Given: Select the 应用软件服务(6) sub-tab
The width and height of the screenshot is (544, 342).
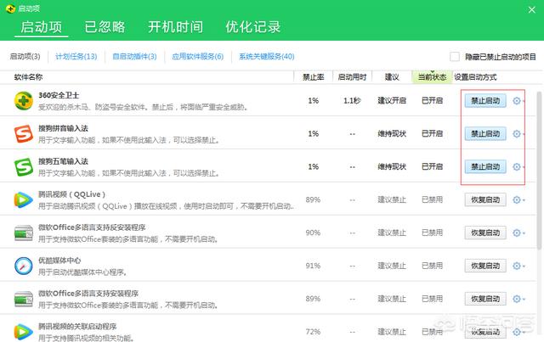Looking at the screenshot, I should tap(198, 57).
